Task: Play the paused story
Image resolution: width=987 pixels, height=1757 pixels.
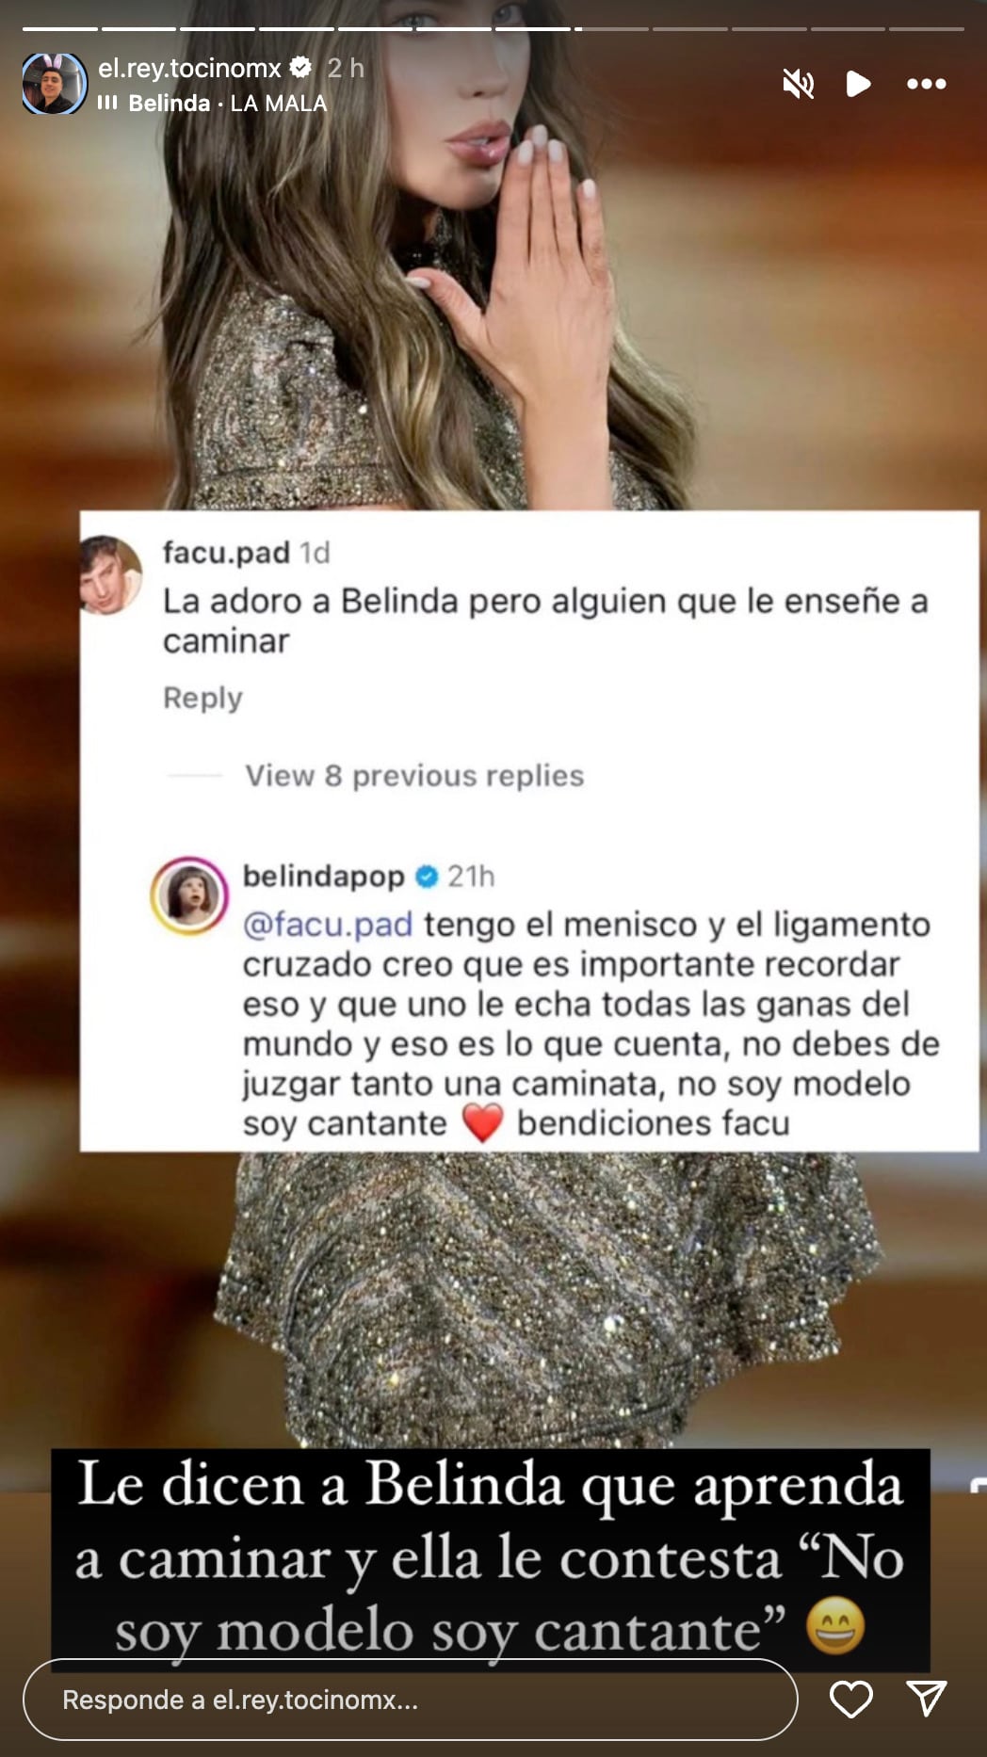Action: coord(858,85)
